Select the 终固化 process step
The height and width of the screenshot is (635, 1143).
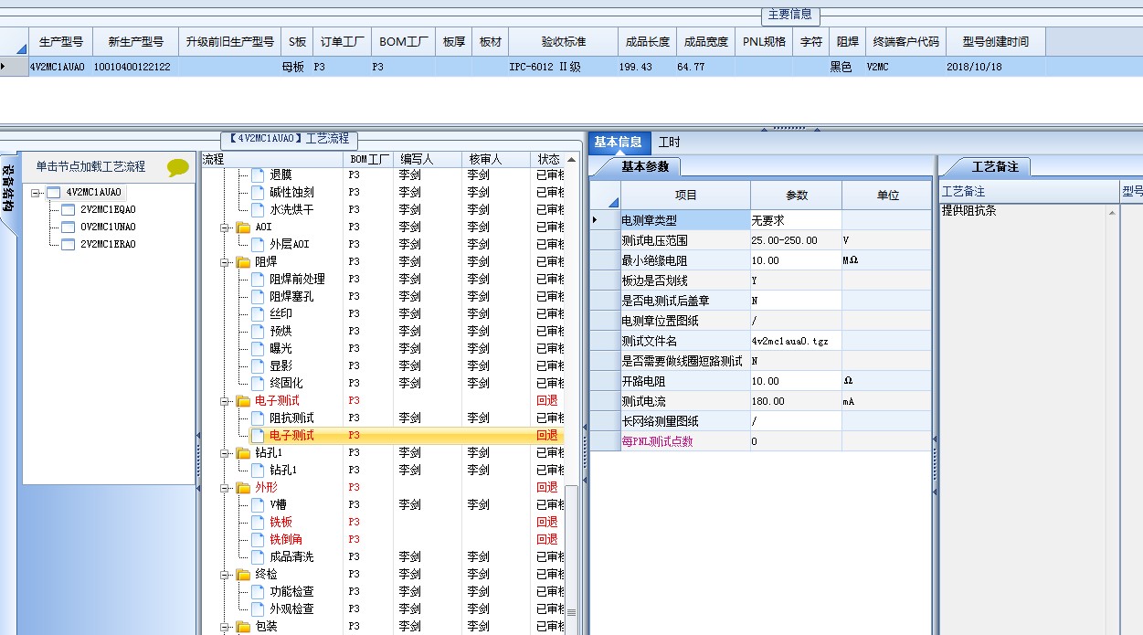(x=286, y=383)
